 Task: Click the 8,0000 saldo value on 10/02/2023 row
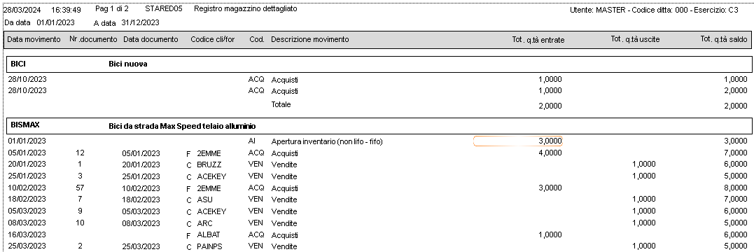coord(735,188)
